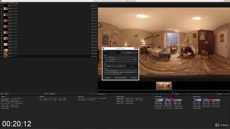Click the help question mark in Export Options
This screenshot has height=129, width=230.
[x=133, y=48]
